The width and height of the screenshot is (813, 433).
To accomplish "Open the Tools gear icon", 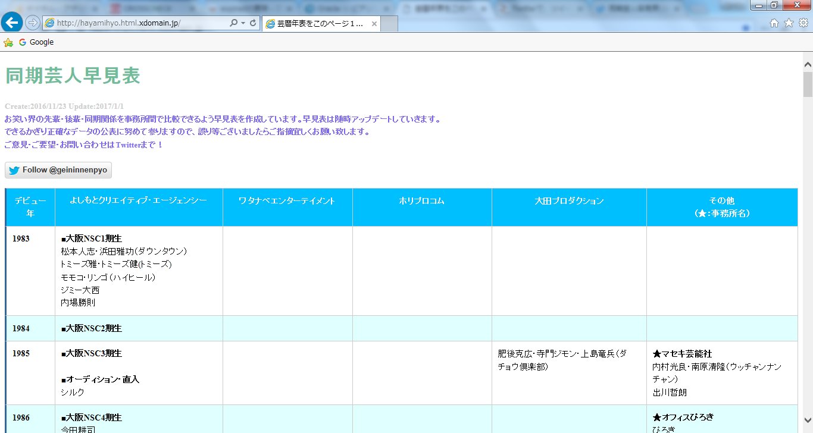I will [803, 23].
